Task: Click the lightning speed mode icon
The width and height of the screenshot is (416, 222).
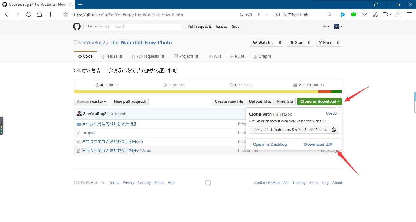Action: coord(259,14)
